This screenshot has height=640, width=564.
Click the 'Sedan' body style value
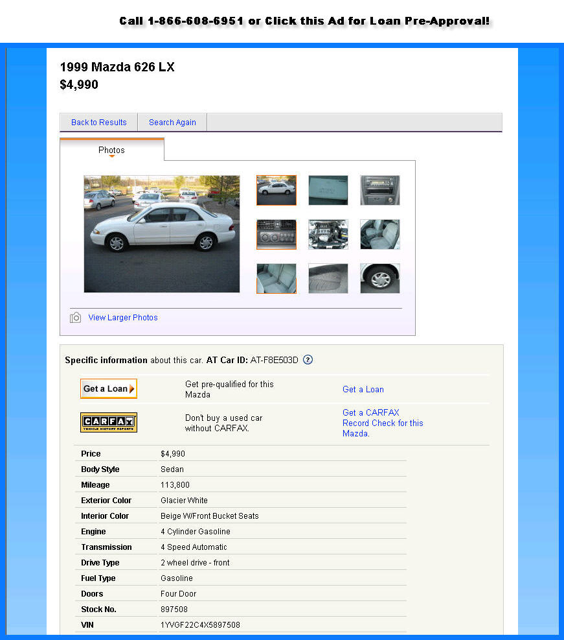tap(172, 469)
